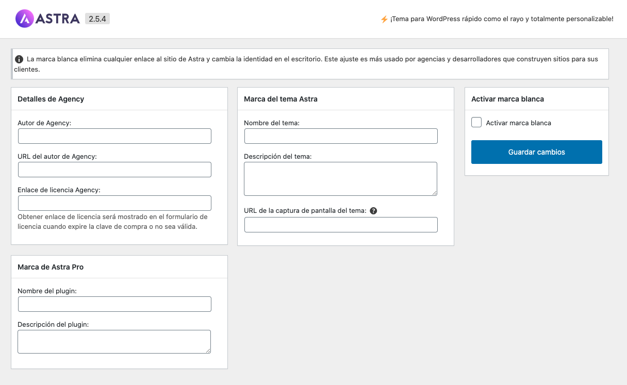
Task: Click the URL del autor de Agency field
Action: [114, 170]
